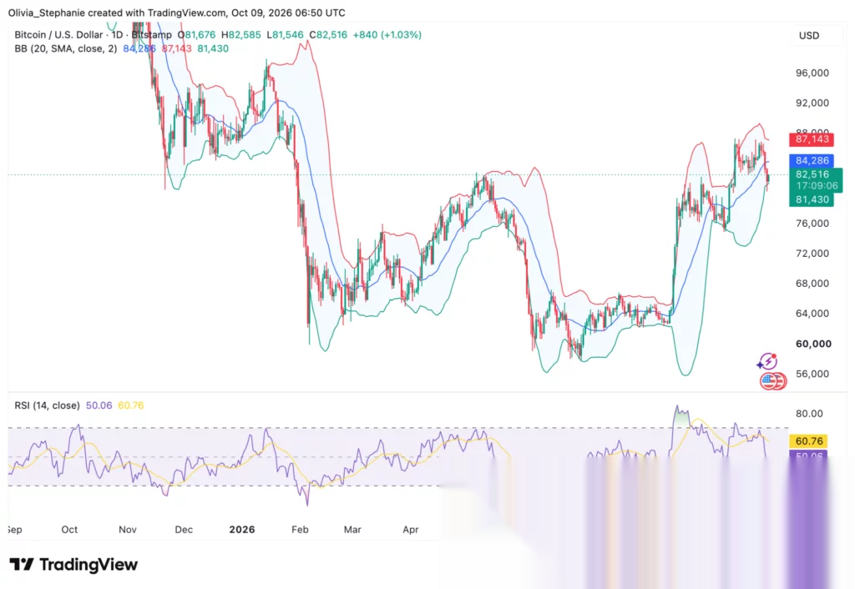Click the 68,000 price axis label
Screen dimensions: 855x589
click(812, 284)
